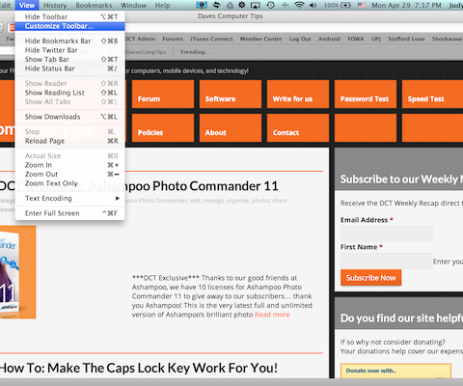Select Reload Page

pos(69,141)
